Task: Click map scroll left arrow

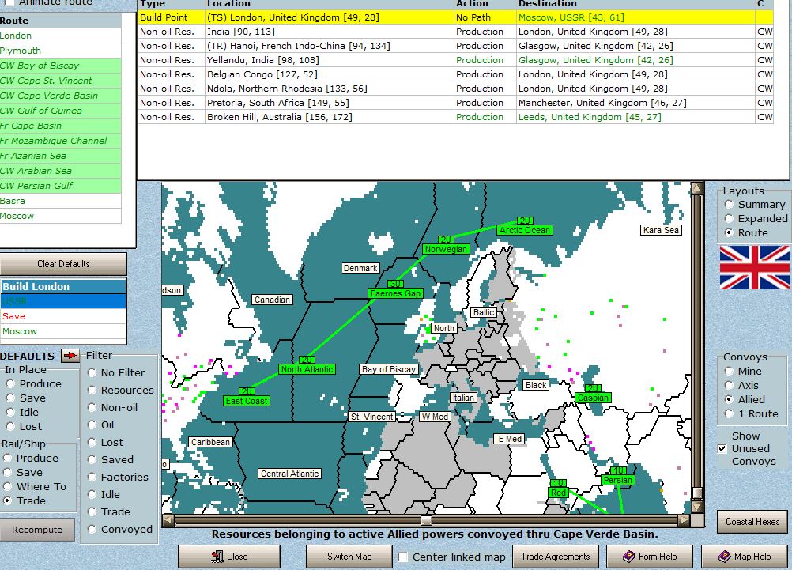Action: (168, 520)
